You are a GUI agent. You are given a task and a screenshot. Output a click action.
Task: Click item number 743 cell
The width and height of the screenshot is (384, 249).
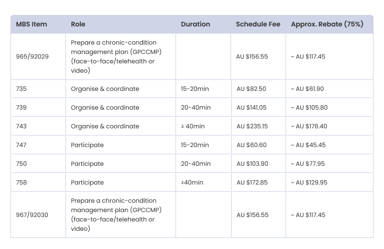(x=22, y=126)
